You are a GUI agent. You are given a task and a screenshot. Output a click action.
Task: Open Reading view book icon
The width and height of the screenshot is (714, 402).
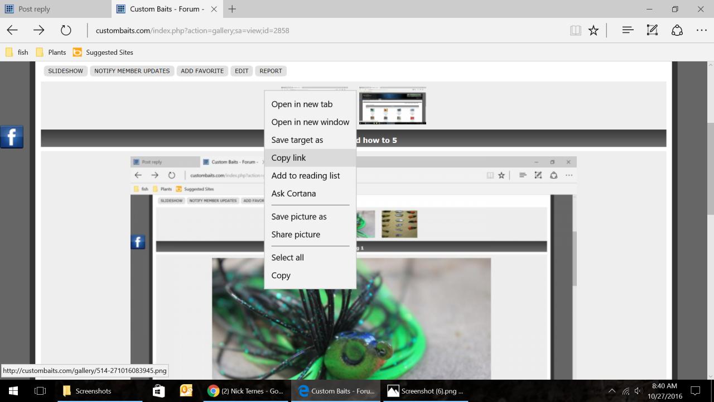575,31
